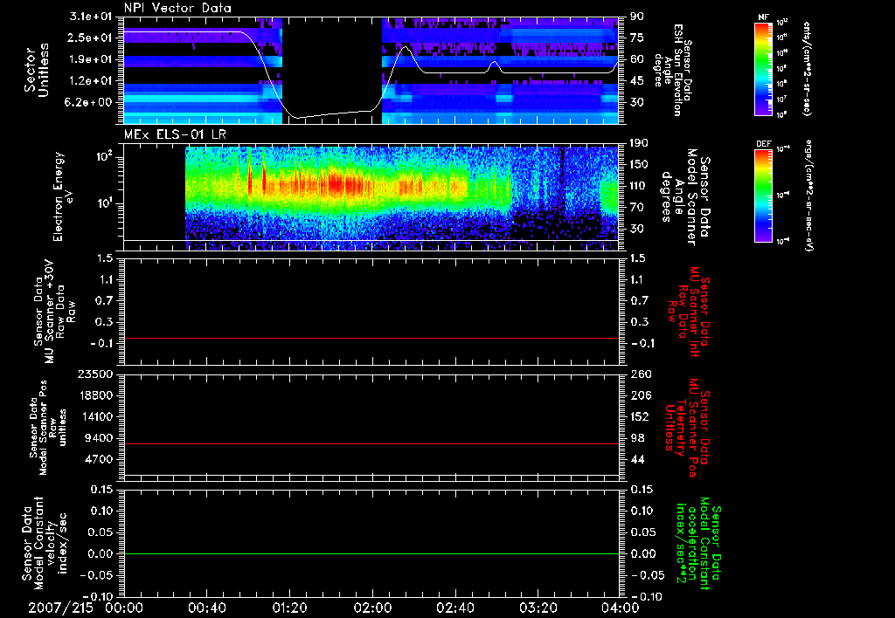Click the NF rainbow color bar
The height and width of the screenshot is (618, 895).
[764, 68]
